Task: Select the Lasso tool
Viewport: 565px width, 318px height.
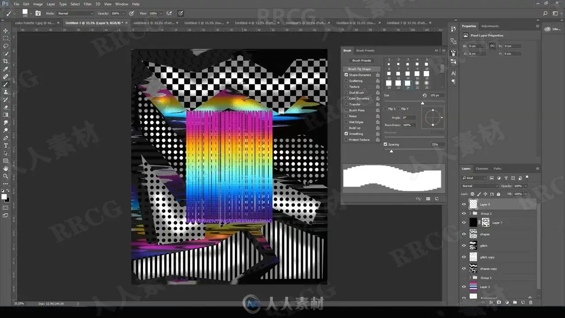Action: click(6, 46)
